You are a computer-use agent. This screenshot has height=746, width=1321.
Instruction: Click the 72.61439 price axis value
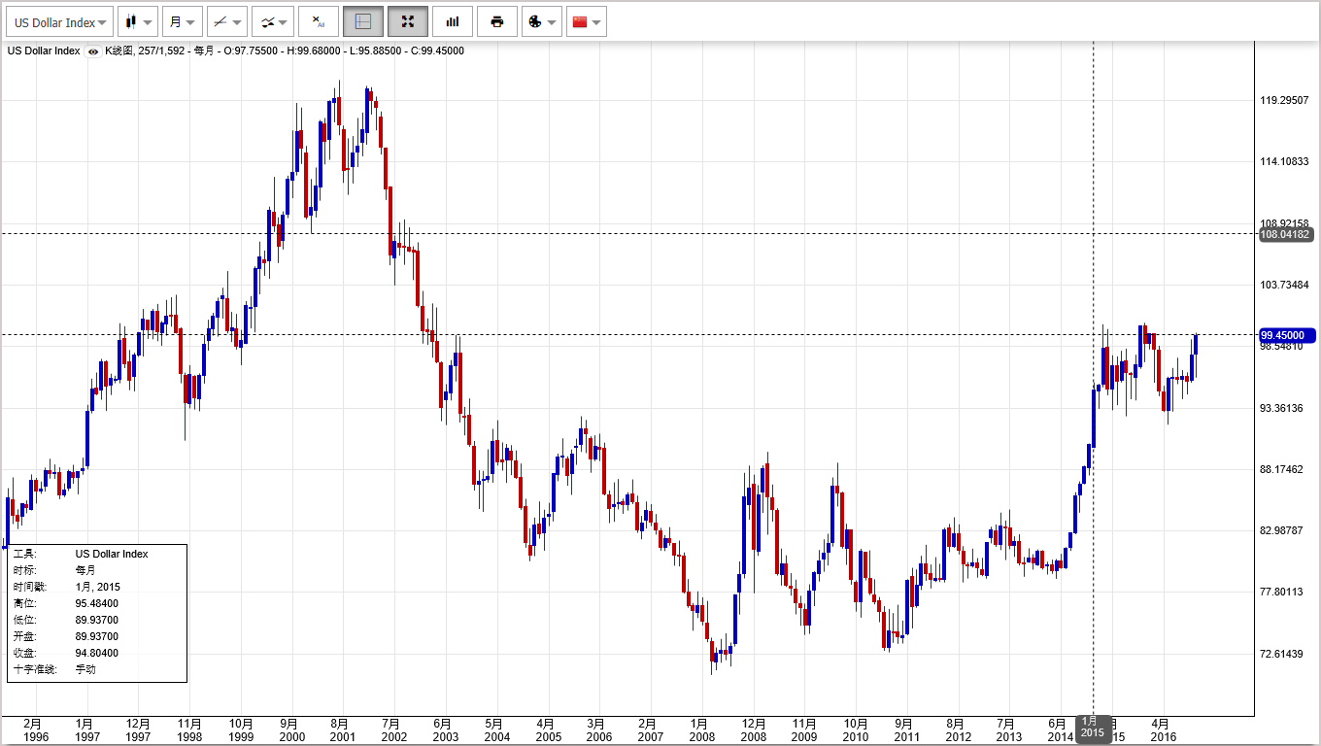(1281, 654)
